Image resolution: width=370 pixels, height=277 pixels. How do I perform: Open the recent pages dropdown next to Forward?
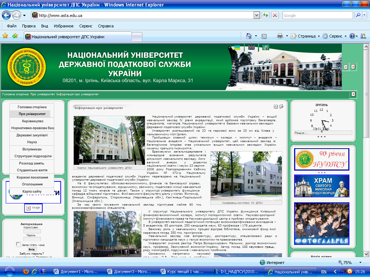24,16
